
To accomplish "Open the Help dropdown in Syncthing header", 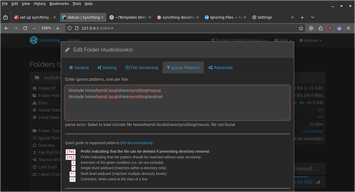I will click(283, 41).
